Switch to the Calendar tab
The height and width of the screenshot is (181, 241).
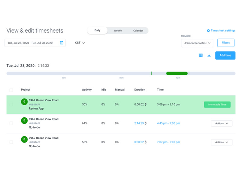point(138,31)
